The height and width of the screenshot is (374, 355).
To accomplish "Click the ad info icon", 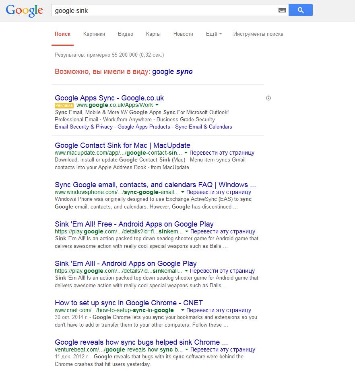I will coord(268,98).
